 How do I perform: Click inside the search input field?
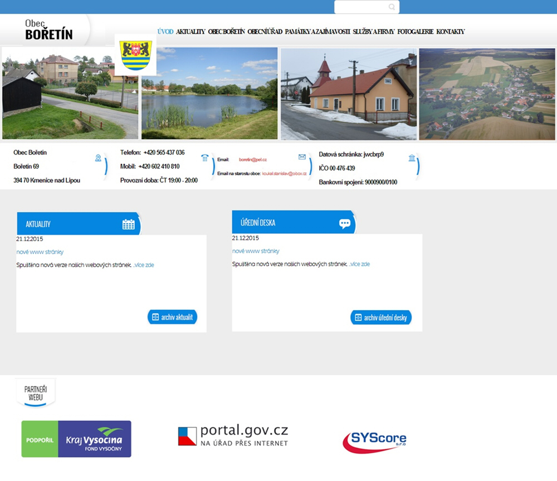361,7
